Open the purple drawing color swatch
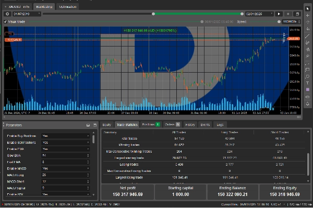 pos(308,89)
